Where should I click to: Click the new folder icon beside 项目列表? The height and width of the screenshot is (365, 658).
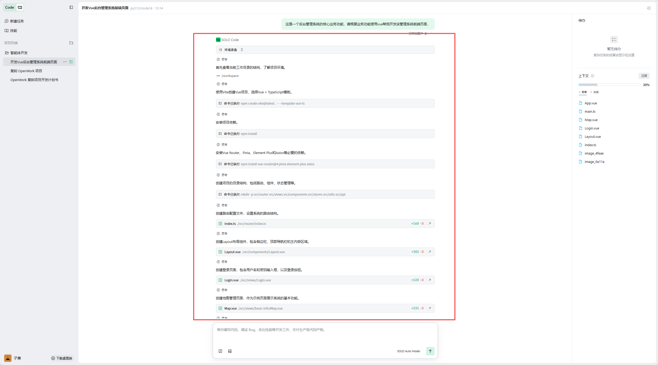(x=71, y=43)
